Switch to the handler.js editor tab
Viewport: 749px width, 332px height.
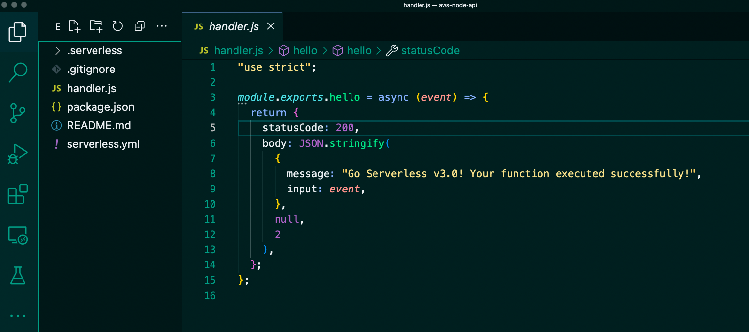(x=234, y=26)
